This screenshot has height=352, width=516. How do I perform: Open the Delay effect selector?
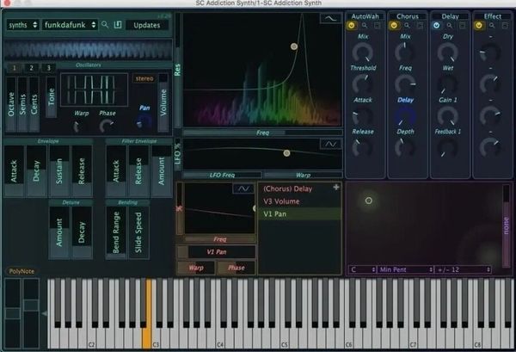[x=450, y=16]
